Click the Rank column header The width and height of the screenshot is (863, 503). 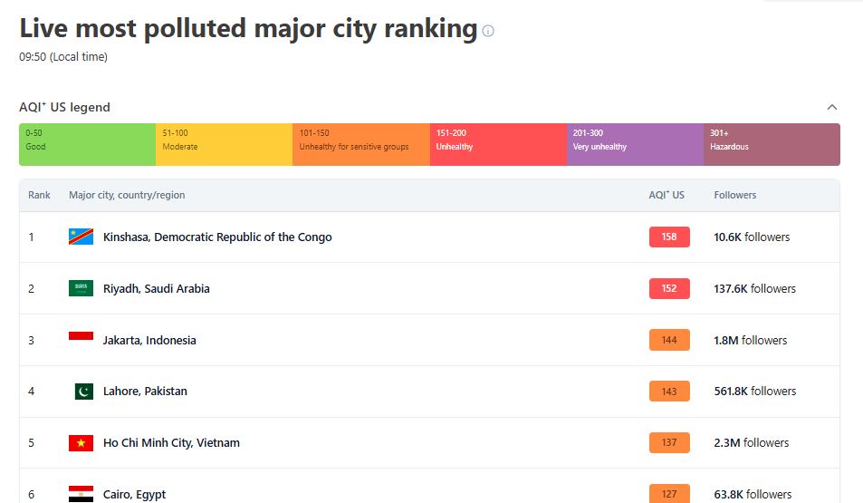39,195
